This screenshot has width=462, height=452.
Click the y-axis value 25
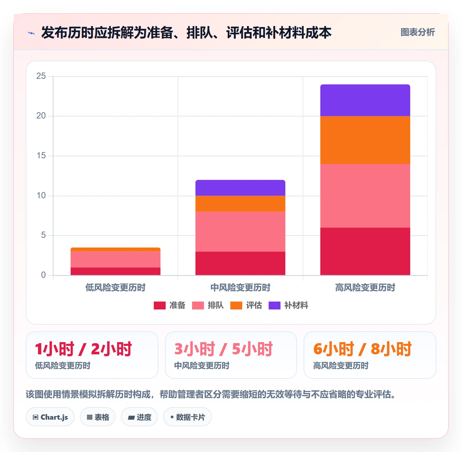pos(41,76)
